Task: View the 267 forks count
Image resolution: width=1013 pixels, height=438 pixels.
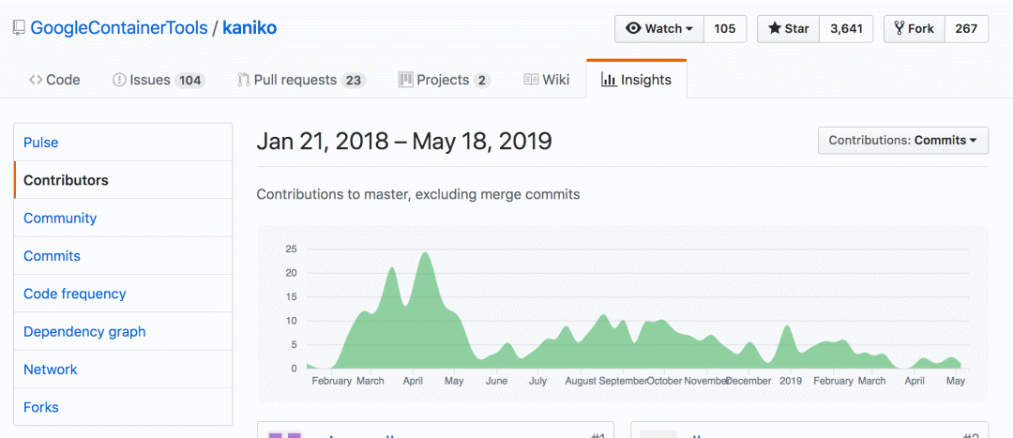Action: (x=966, y=28)
